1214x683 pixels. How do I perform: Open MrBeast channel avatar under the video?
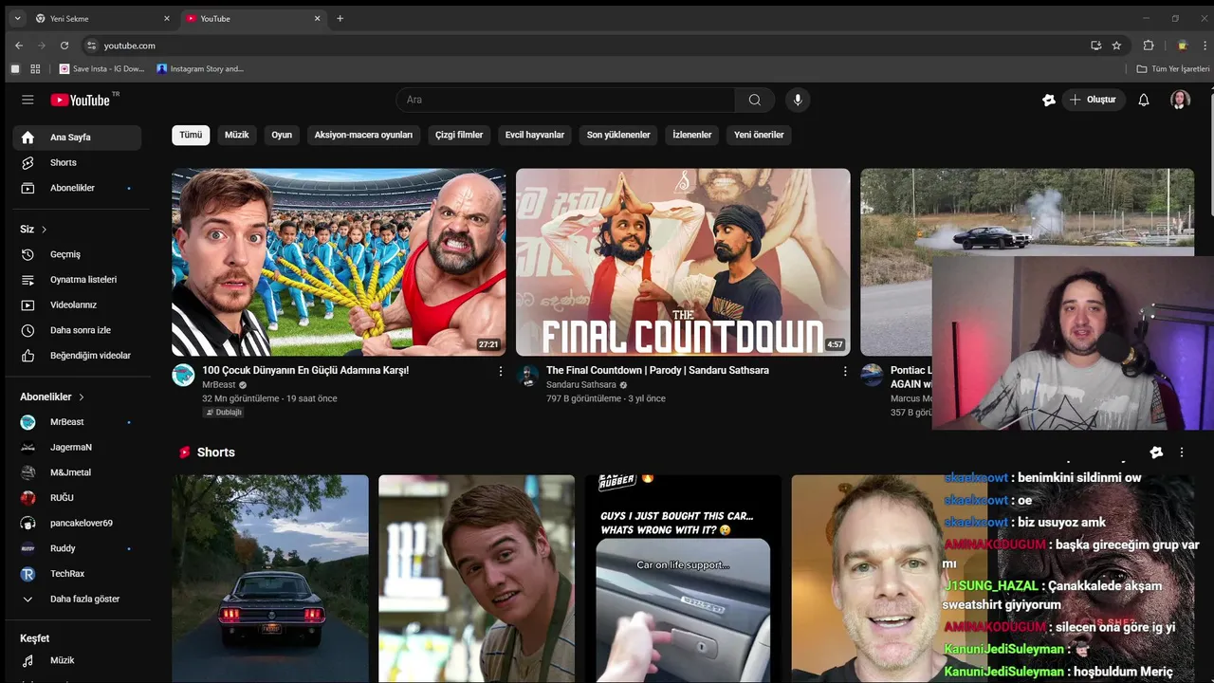[x=183, y=375]
